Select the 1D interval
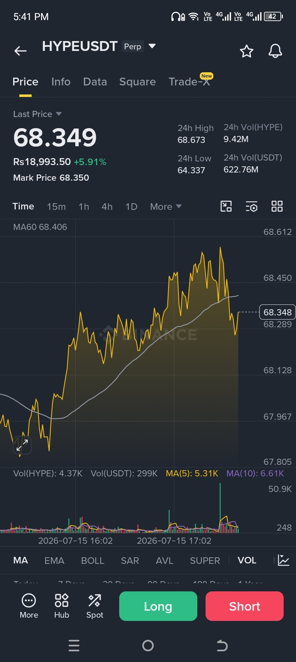This screenshot has width=296, height=662. (x=131, y=207)
